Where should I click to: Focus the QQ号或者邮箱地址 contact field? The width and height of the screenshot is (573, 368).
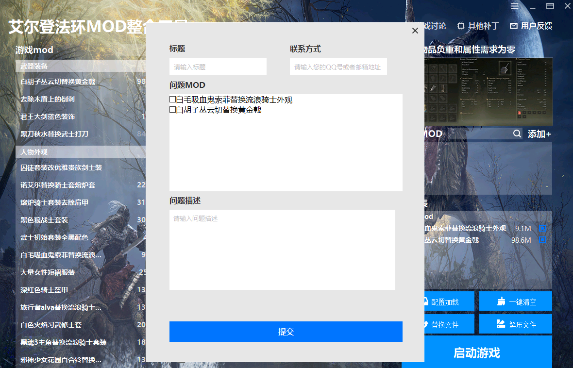[x=338, y=67]
